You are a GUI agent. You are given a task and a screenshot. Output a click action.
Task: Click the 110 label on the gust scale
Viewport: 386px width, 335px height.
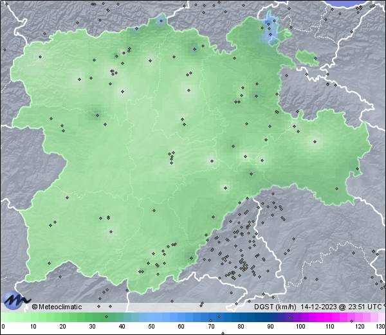(x=330, y=327)
